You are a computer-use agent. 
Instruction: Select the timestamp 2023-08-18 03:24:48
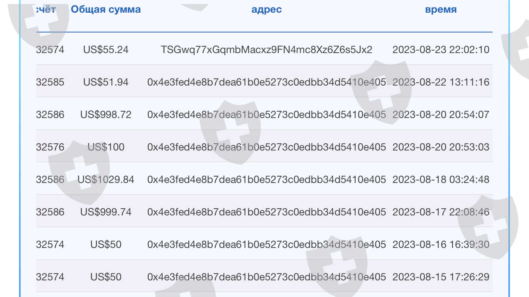click(x=441, y=179)
